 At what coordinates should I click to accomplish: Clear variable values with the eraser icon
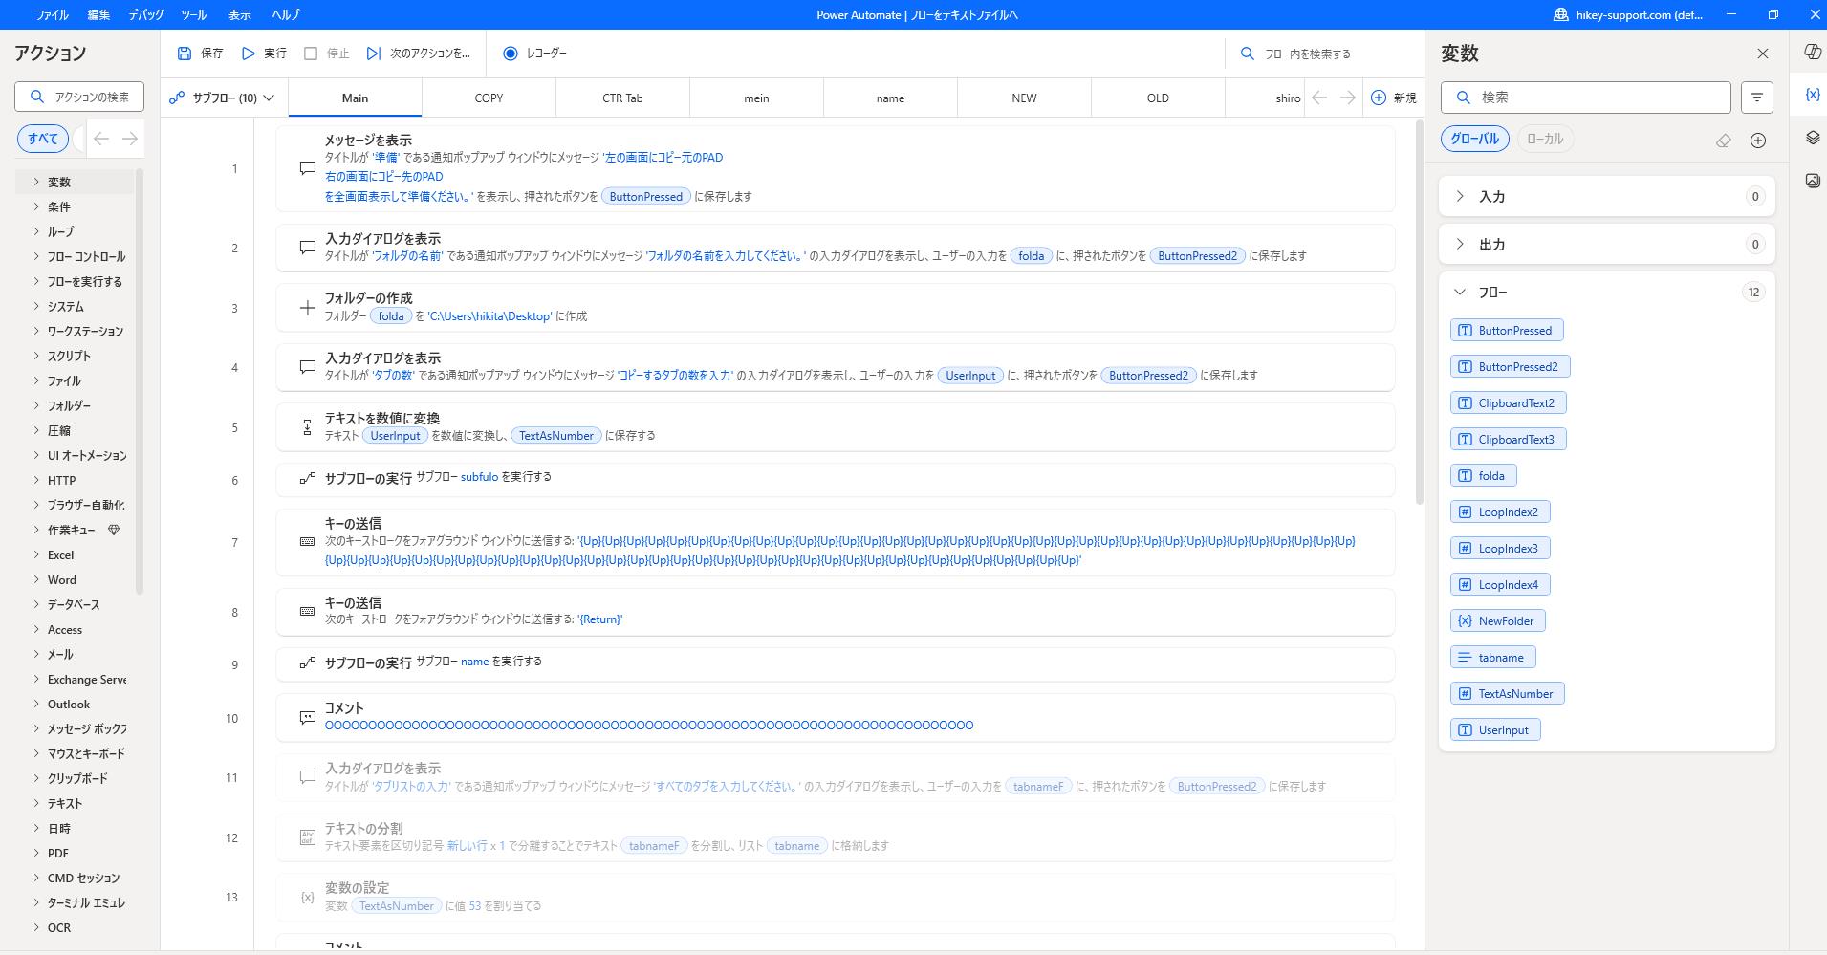(1723, 141)
